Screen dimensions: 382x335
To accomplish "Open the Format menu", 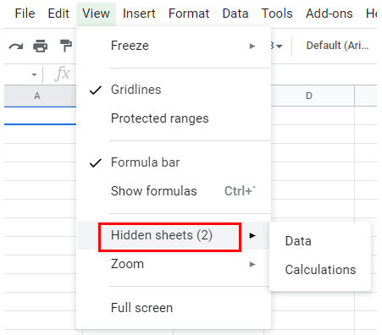I will click(189, 14).
